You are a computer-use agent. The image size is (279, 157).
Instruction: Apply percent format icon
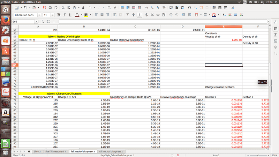point(152,15)
